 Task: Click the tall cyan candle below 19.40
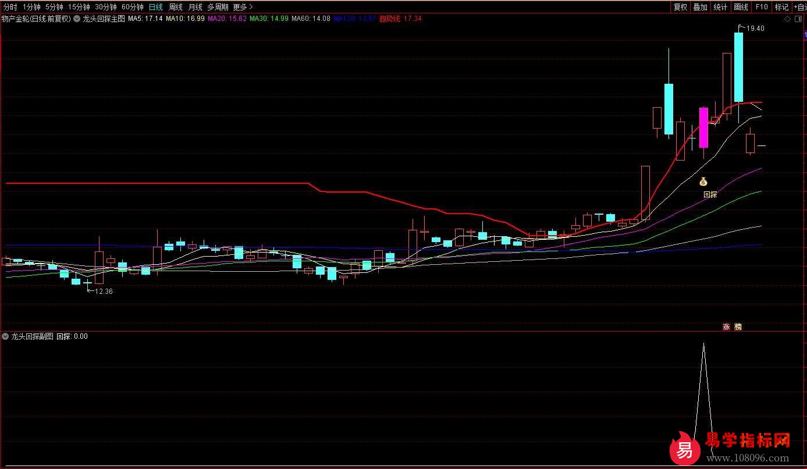738,67
